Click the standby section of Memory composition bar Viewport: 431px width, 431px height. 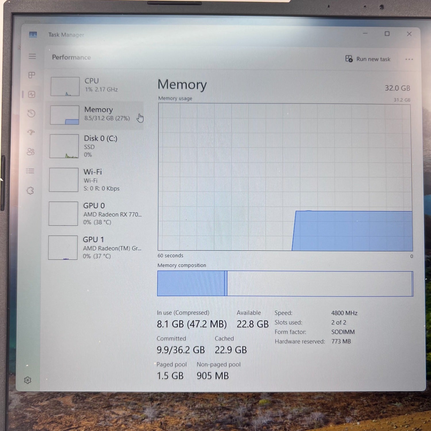pyautogui.click(x=319, y=283)
